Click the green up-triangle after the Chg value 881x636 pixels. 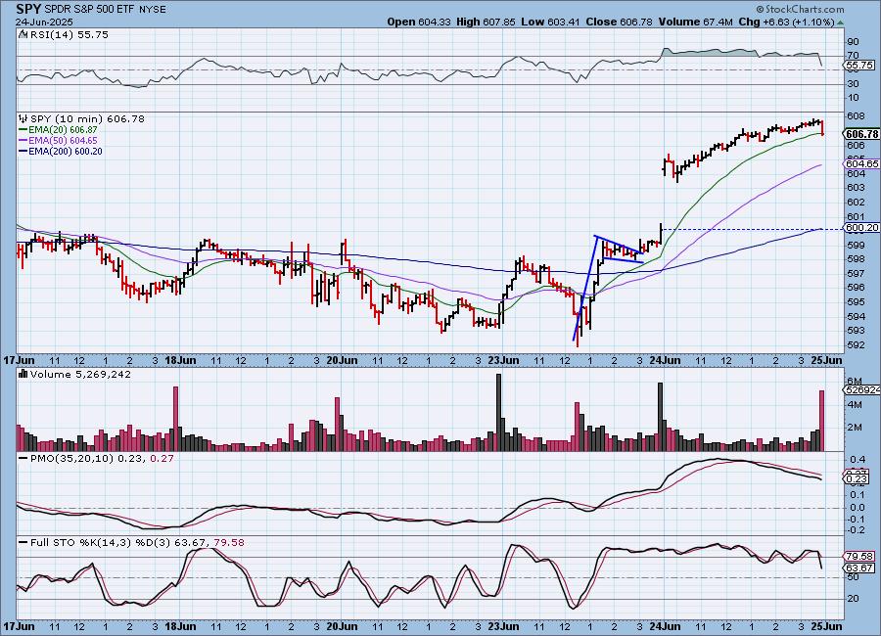pos(840,23)
